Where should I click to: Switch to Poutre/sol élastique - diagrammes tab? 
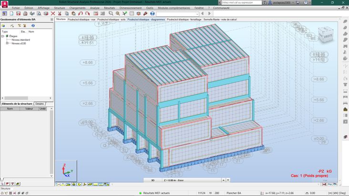pyautogui.click(x=147, y=20)
